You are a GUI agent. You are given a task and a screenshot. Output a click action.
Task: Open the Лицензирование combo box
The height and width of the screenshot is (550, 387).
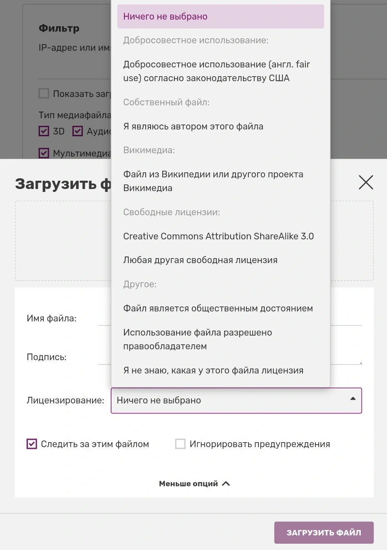pyautogui.click(x=236, y=401)
